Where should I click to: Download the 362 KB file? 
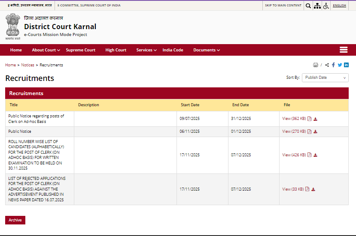(315, 119)
